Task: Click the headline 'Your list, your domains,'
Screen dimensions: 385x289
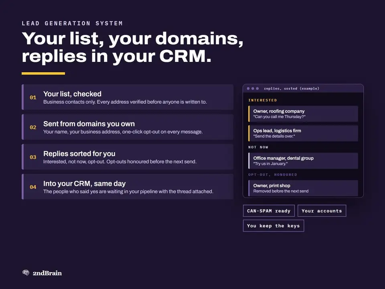Action: (132, 39)
